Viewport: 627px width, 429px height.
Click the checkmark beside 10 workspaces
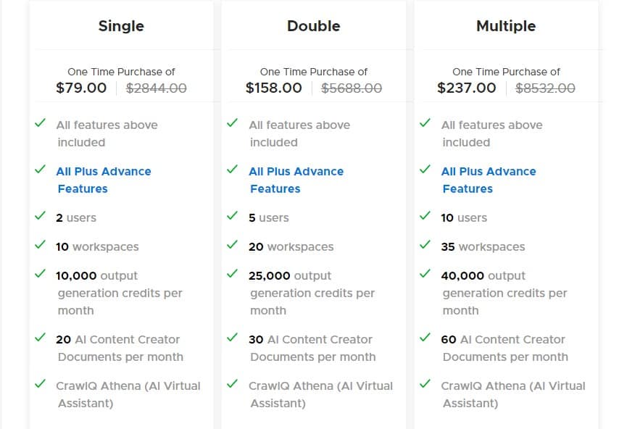(x=40, y=245)
